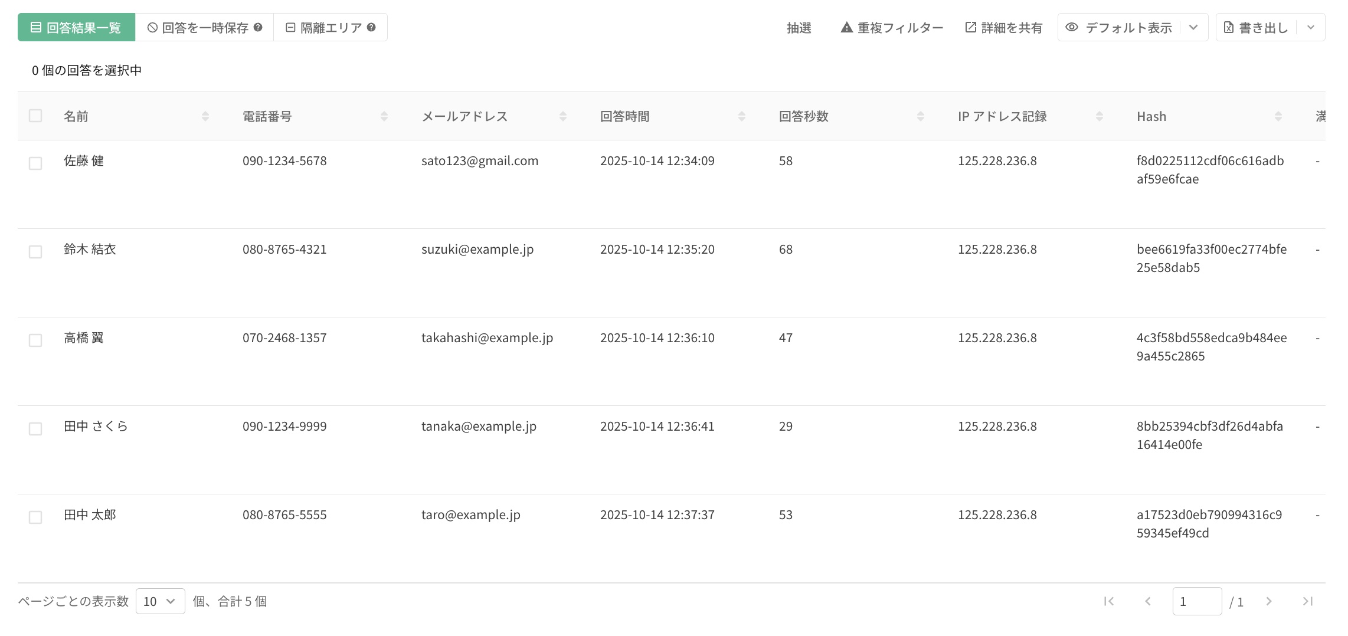The width and height of the screenshot is (1348, 636).
Task: Click the page number input field
Action: [1196, 601]
